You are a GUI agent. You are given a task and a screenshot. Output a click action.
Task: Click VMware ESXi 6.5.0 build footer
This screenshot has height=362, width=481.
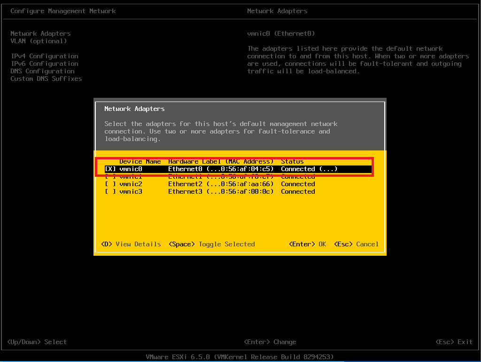tap(240, 357)
